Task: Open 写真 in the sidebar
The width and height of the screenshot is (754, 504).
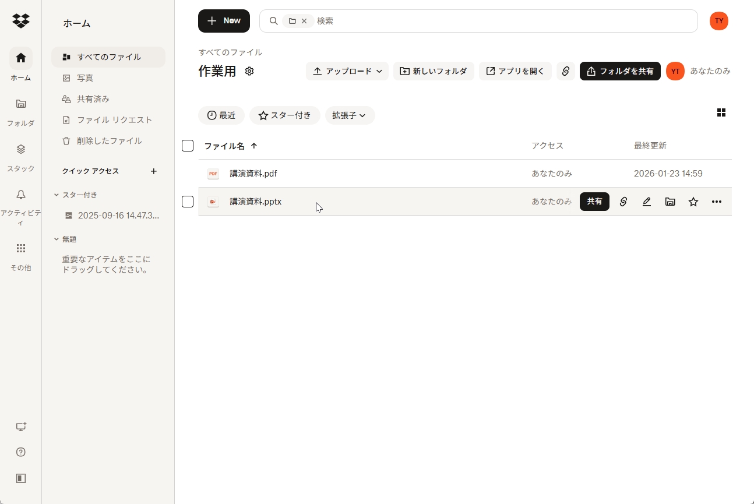Action: [108, 78]
